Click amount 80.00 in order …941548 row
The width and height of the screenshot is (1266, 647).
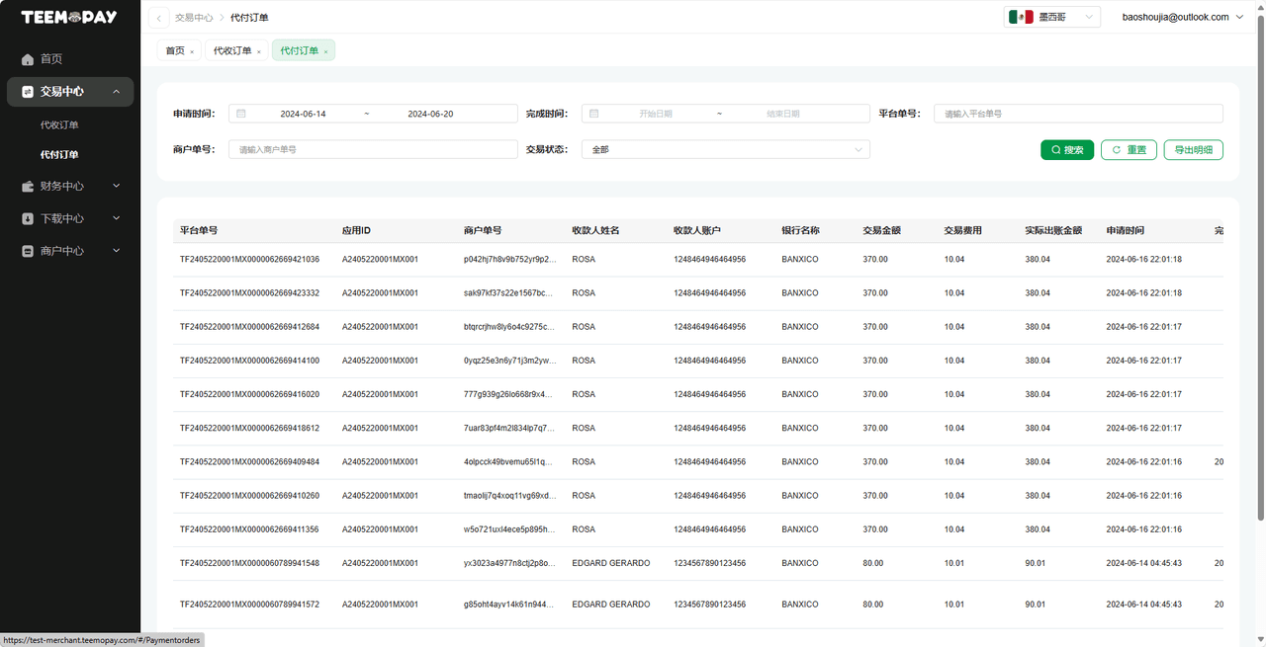tap(873, 563)
